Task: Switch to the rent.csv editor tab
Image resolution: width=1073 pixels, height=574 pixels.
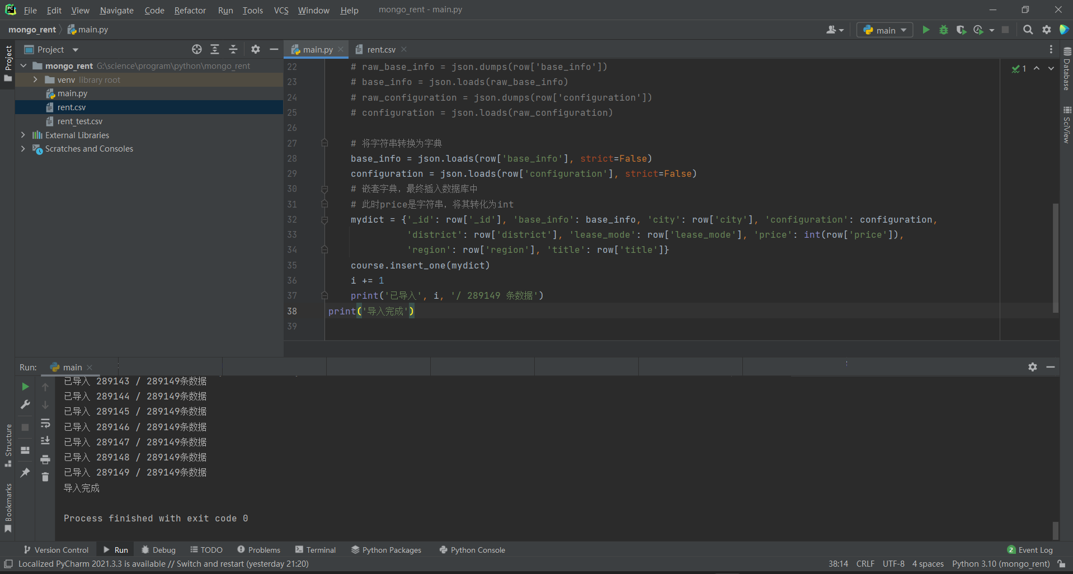Action: click(381, 49)
